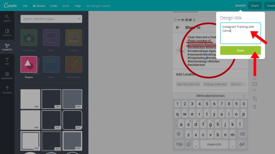Select the rounded outline square shape

(x=72, y=120)
